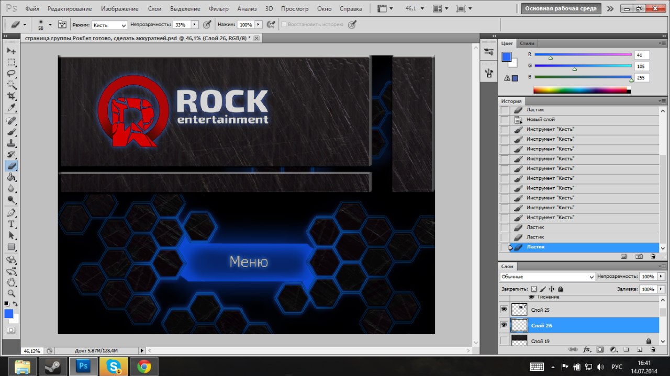Viewport: 670px width, 376px height.
Task: Select the Horizontal Type tool
Action: [11, 223]
